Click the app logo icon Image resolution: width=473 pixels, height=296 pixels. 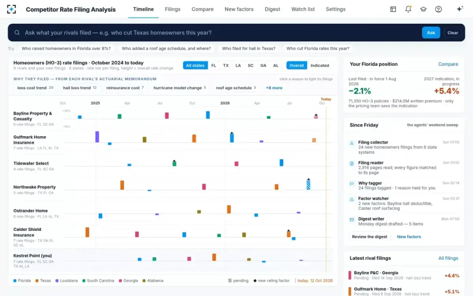(12, 9)
